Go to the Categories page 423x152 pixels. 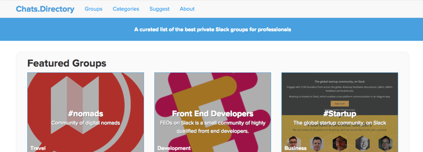126,9
